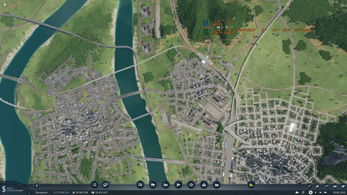Open the industry factory construction icon
The height and width of the screenshot is (195, 347).
216,185
